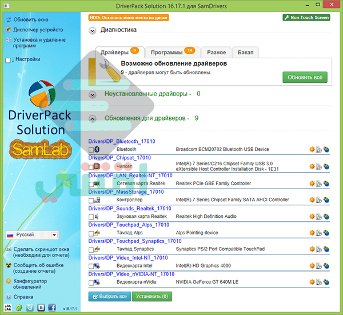
Task: Click the web search globe icon in the Bluetooth row
Action: click(x=326, y=149)
